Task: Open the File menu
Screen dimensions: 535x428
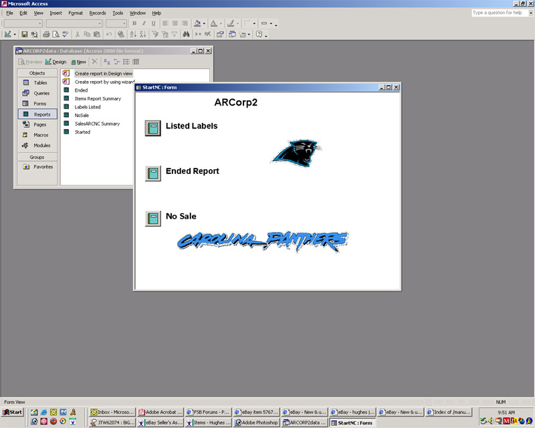Action: (9, 13)
